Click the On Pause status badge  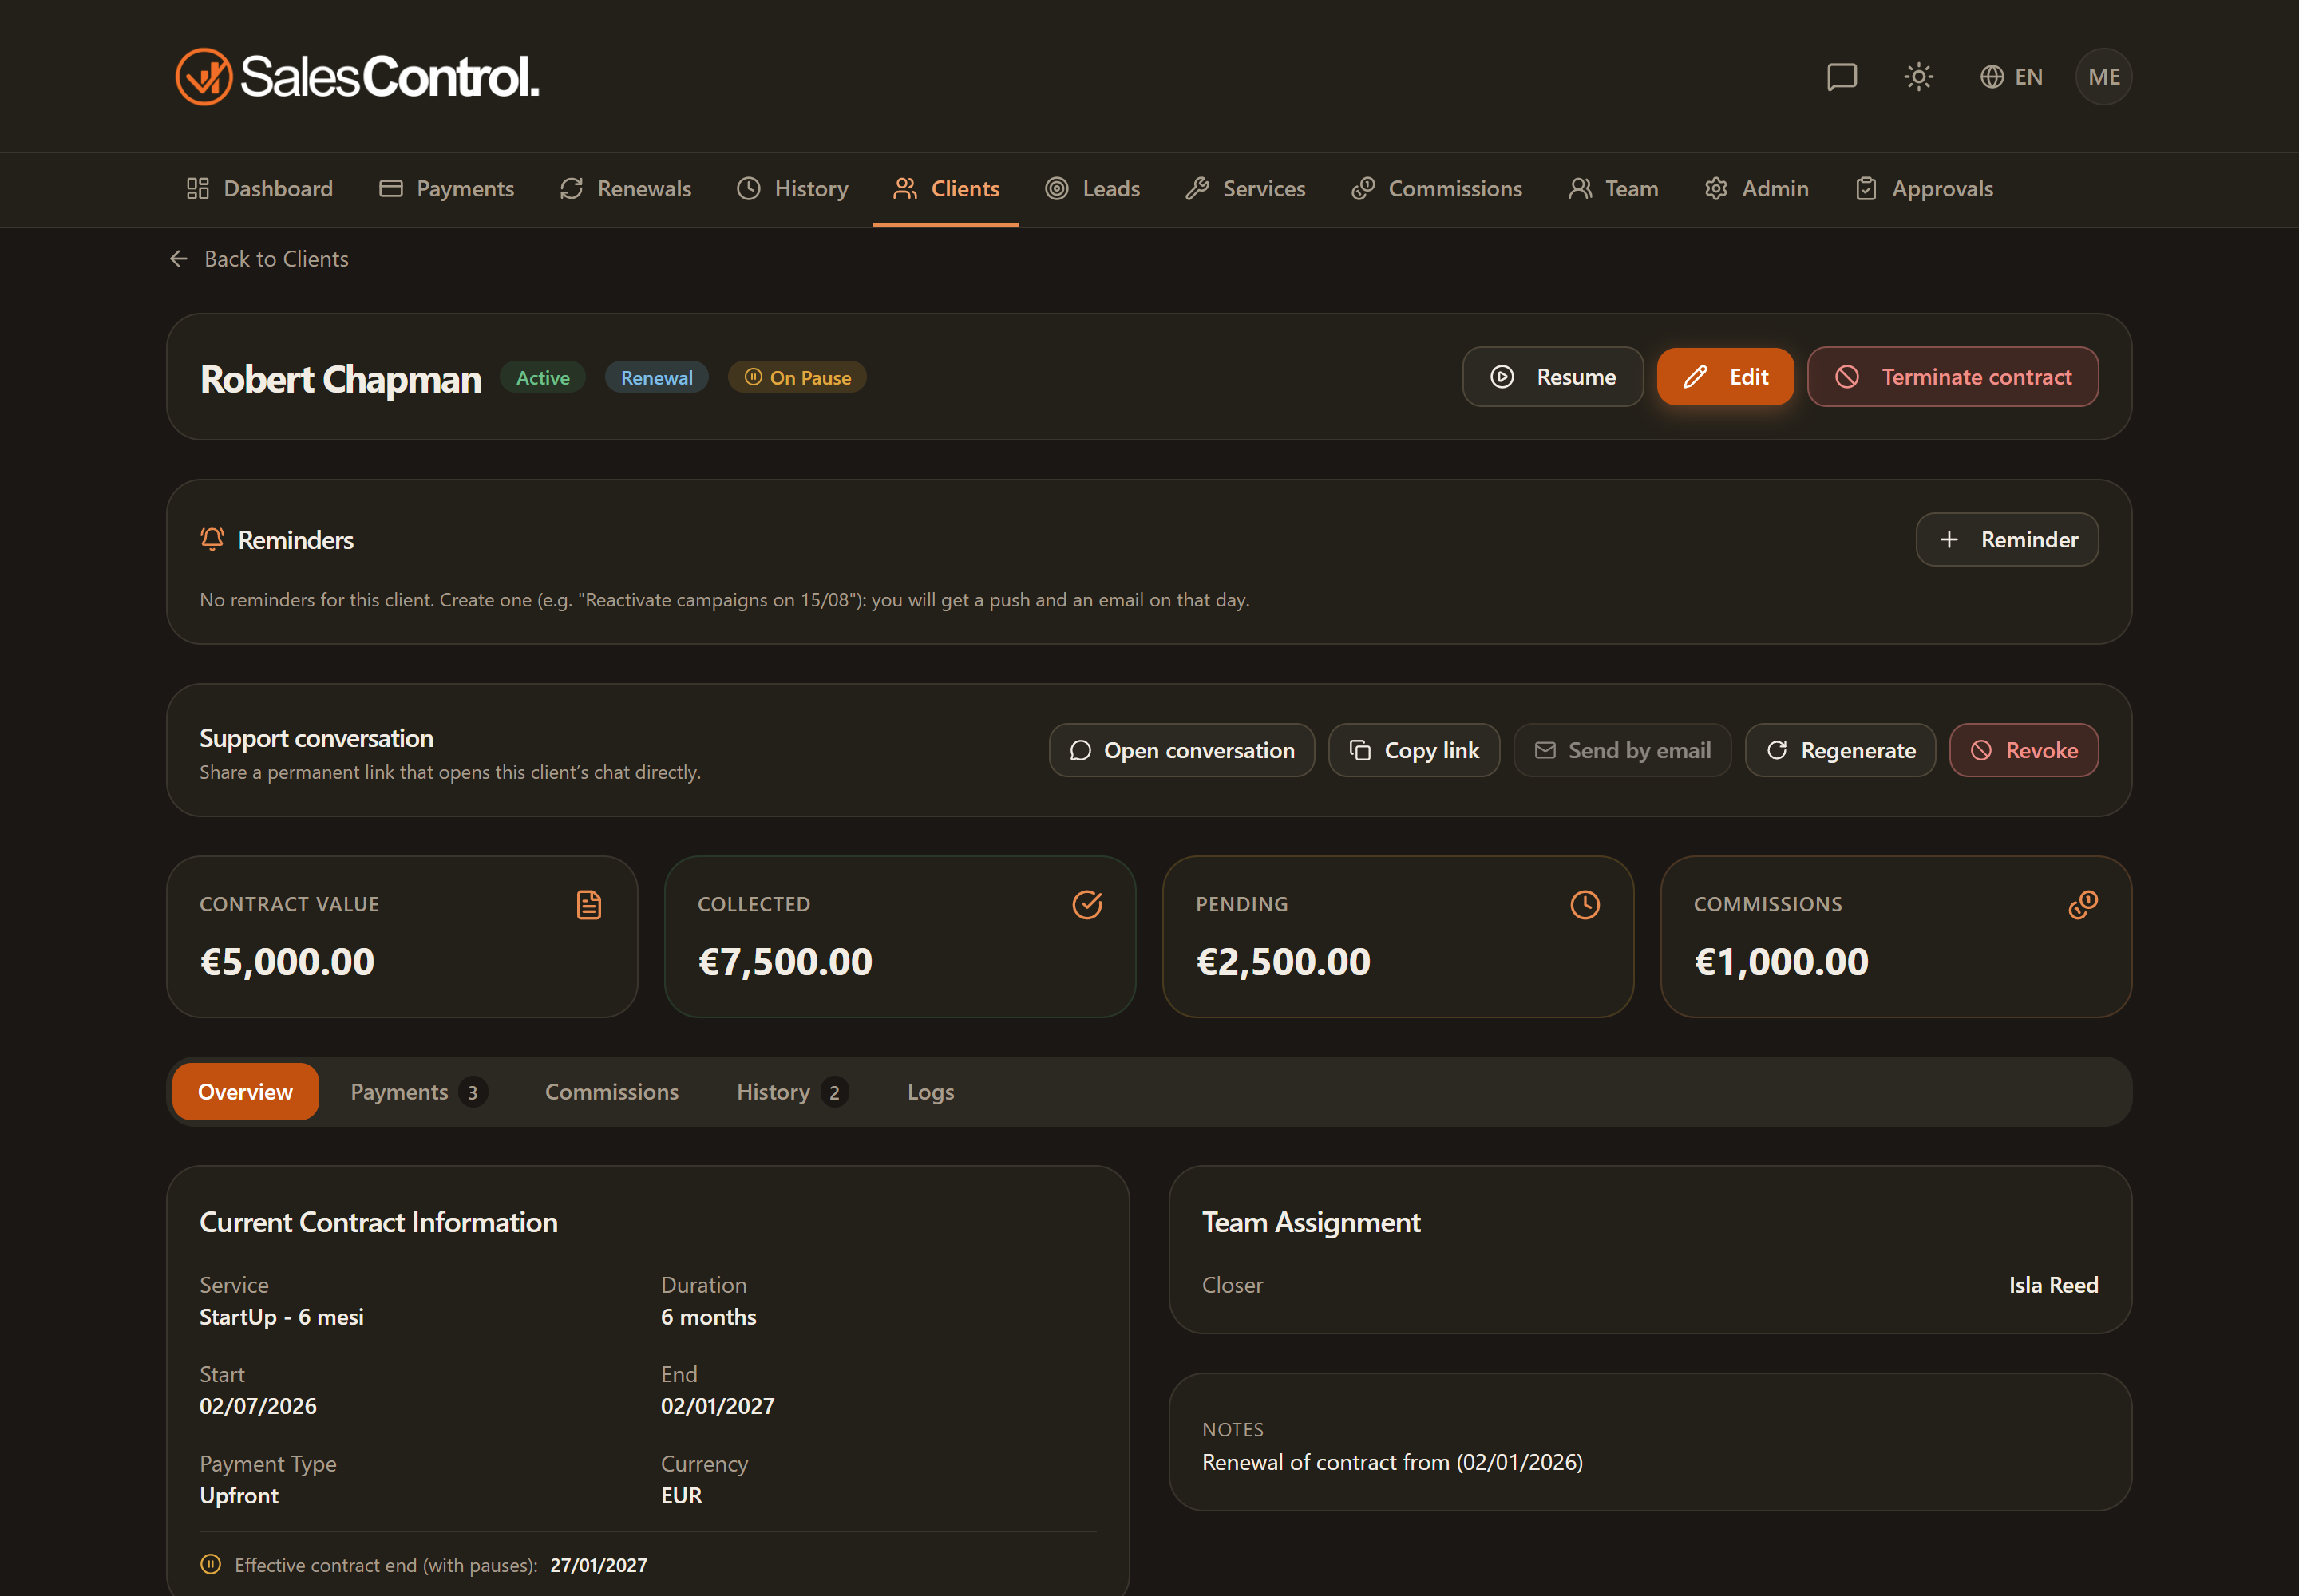point(797,378)
